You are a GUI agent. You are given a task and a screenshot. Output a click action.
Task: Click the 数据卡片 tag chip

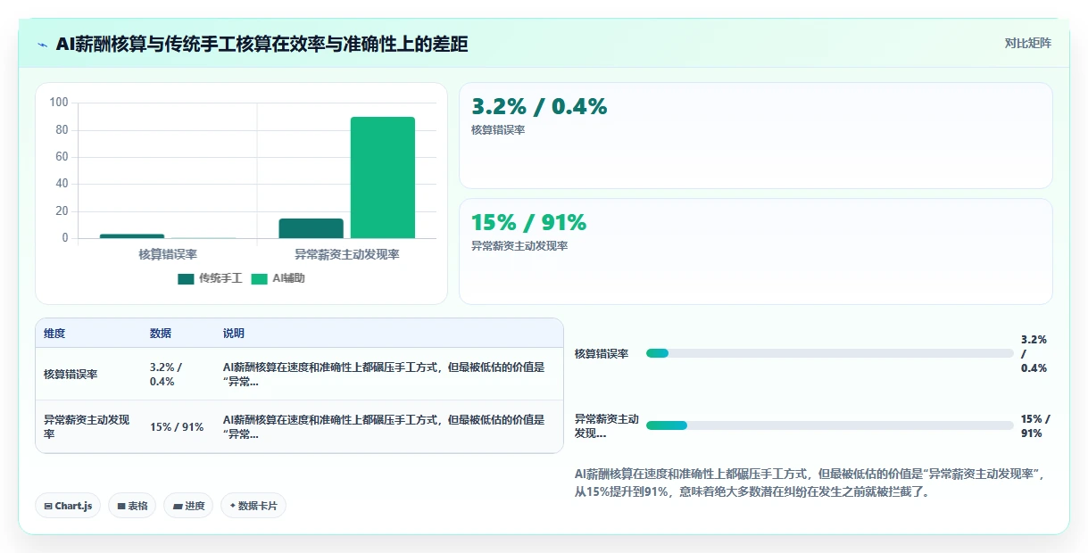click(253, 506)
